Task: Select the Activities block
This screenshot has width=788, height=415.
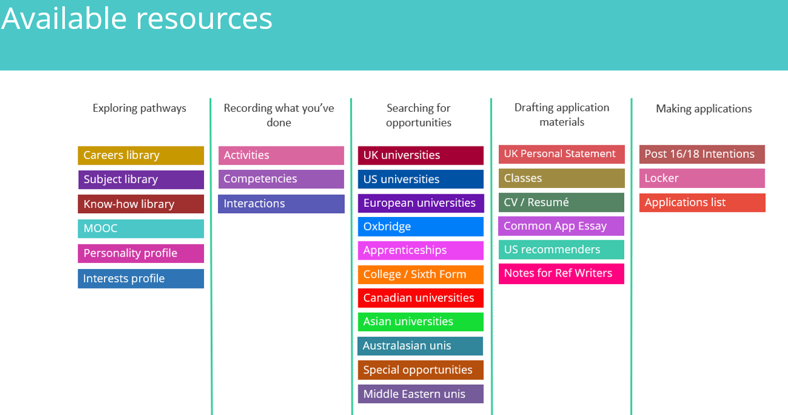Action: tap(282, 155)
